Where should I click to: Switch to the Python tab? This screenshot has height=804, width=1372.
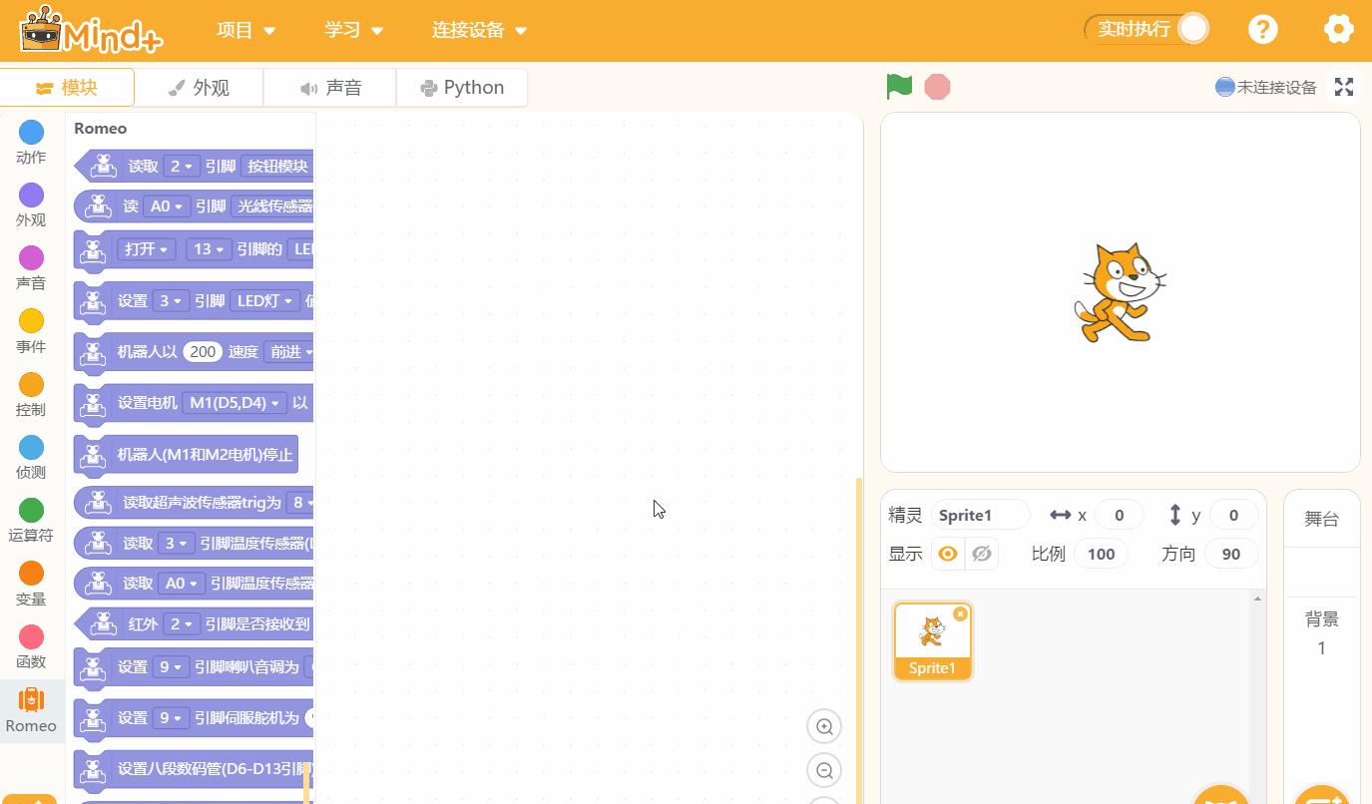462,88
